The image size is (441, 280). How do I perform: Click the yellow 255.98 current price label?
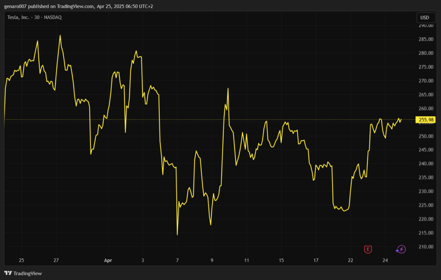(x=424, y=120)
